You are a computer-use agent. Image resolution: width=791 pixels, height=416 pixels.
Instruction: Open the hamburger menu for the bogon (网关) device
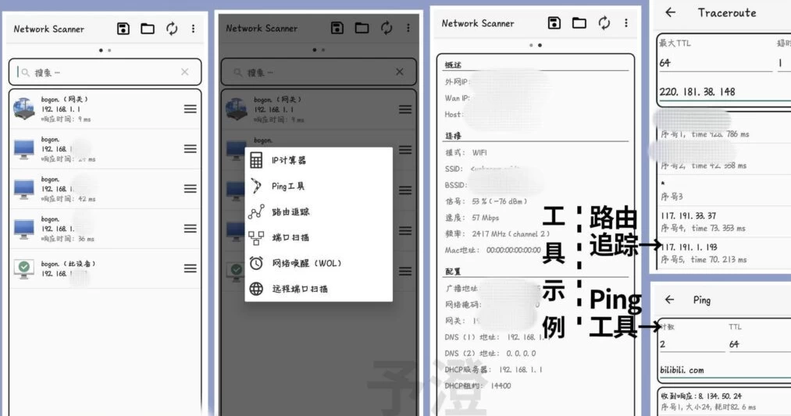coord(190,109)
